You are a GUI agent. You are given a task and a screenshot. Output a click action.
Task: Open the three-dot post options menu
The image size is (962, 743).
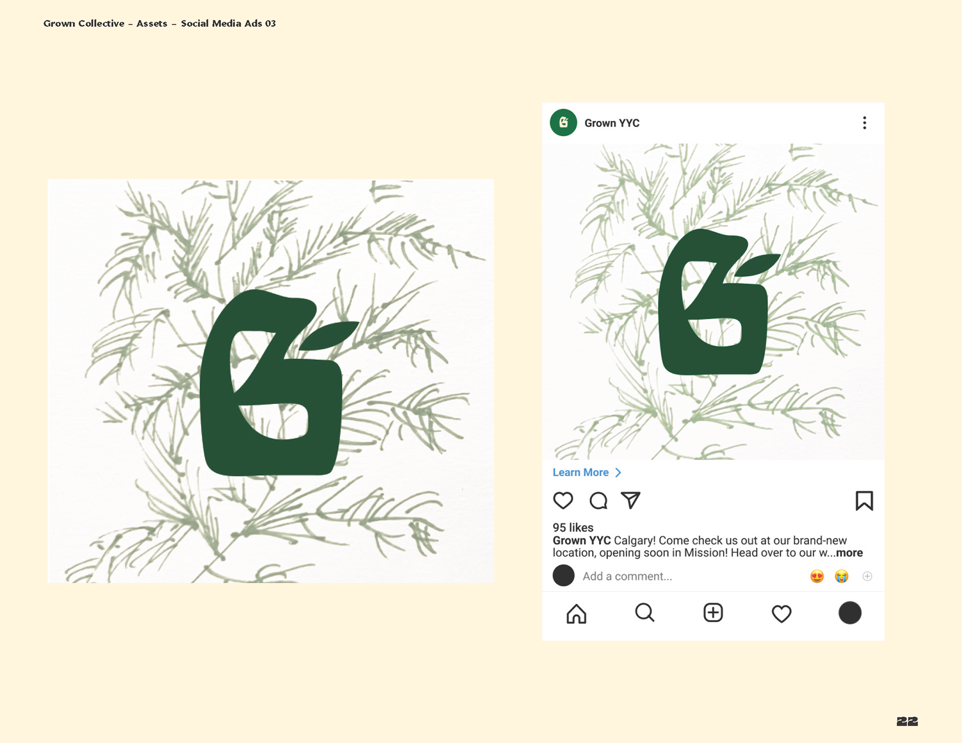tap(864, 123)
